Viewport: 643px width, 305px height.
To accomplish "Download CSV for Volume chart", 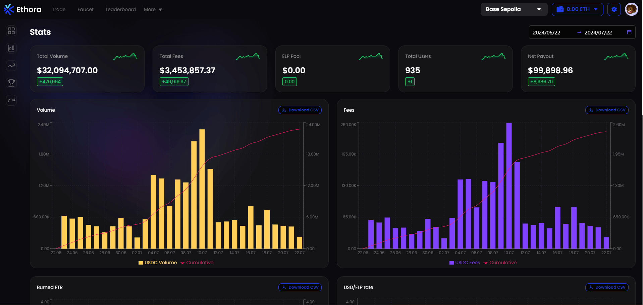I will (300, 110).
